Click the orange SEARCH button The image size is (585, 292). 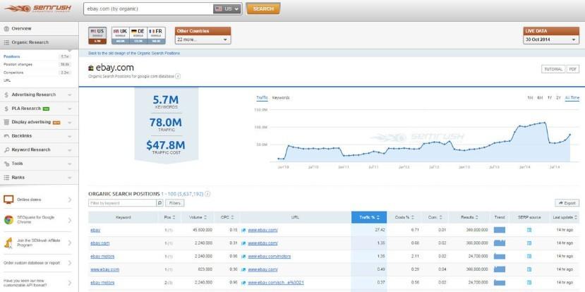263,8
